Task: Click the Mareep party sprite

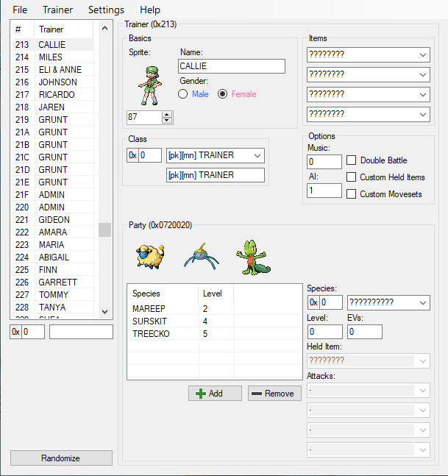Action: click(150, 257)
